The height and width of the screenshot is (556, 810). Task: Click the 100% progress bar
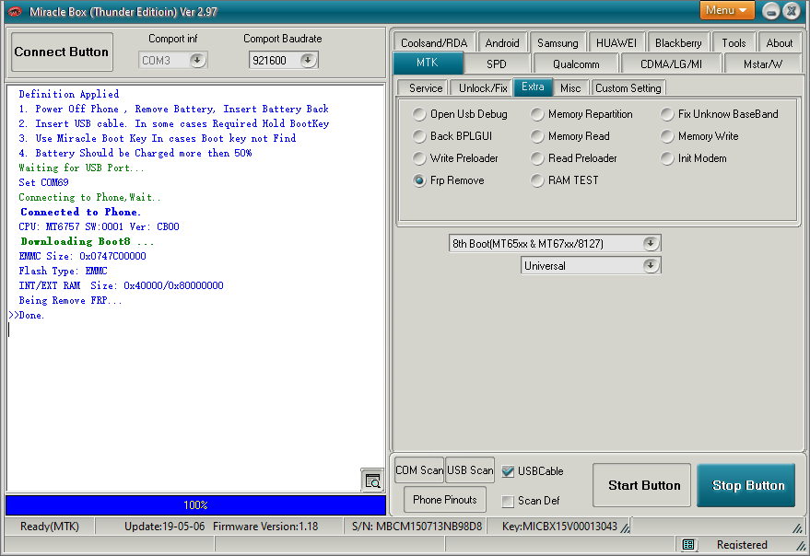point(195,504)
